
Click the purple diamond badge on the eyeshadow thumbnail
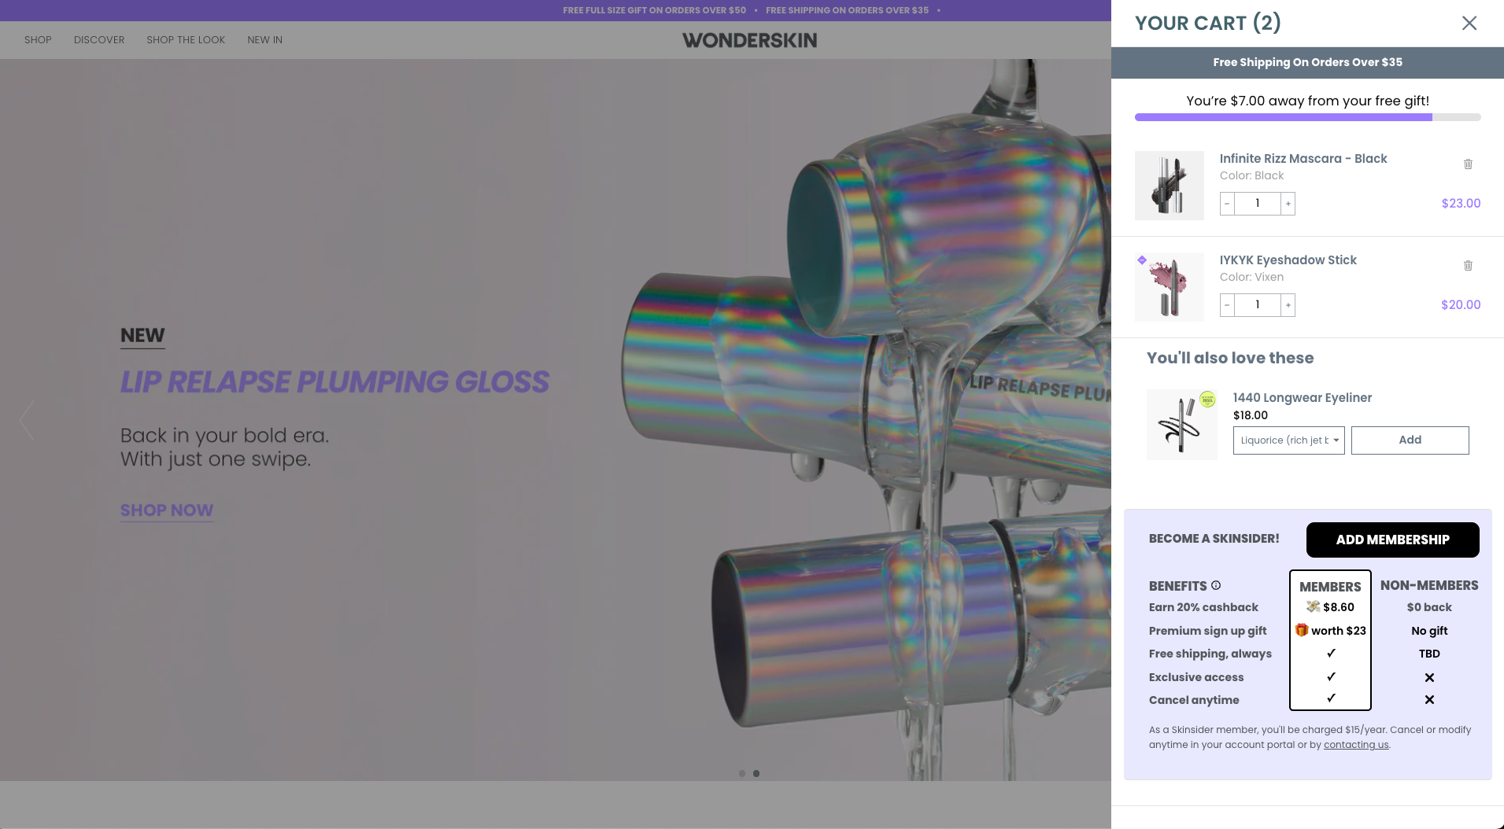[1142, 260]
